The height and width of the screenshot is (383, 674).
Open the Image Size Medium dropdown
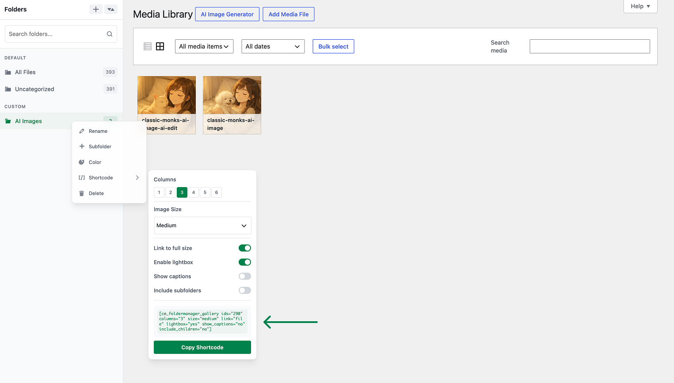[202, 225]
